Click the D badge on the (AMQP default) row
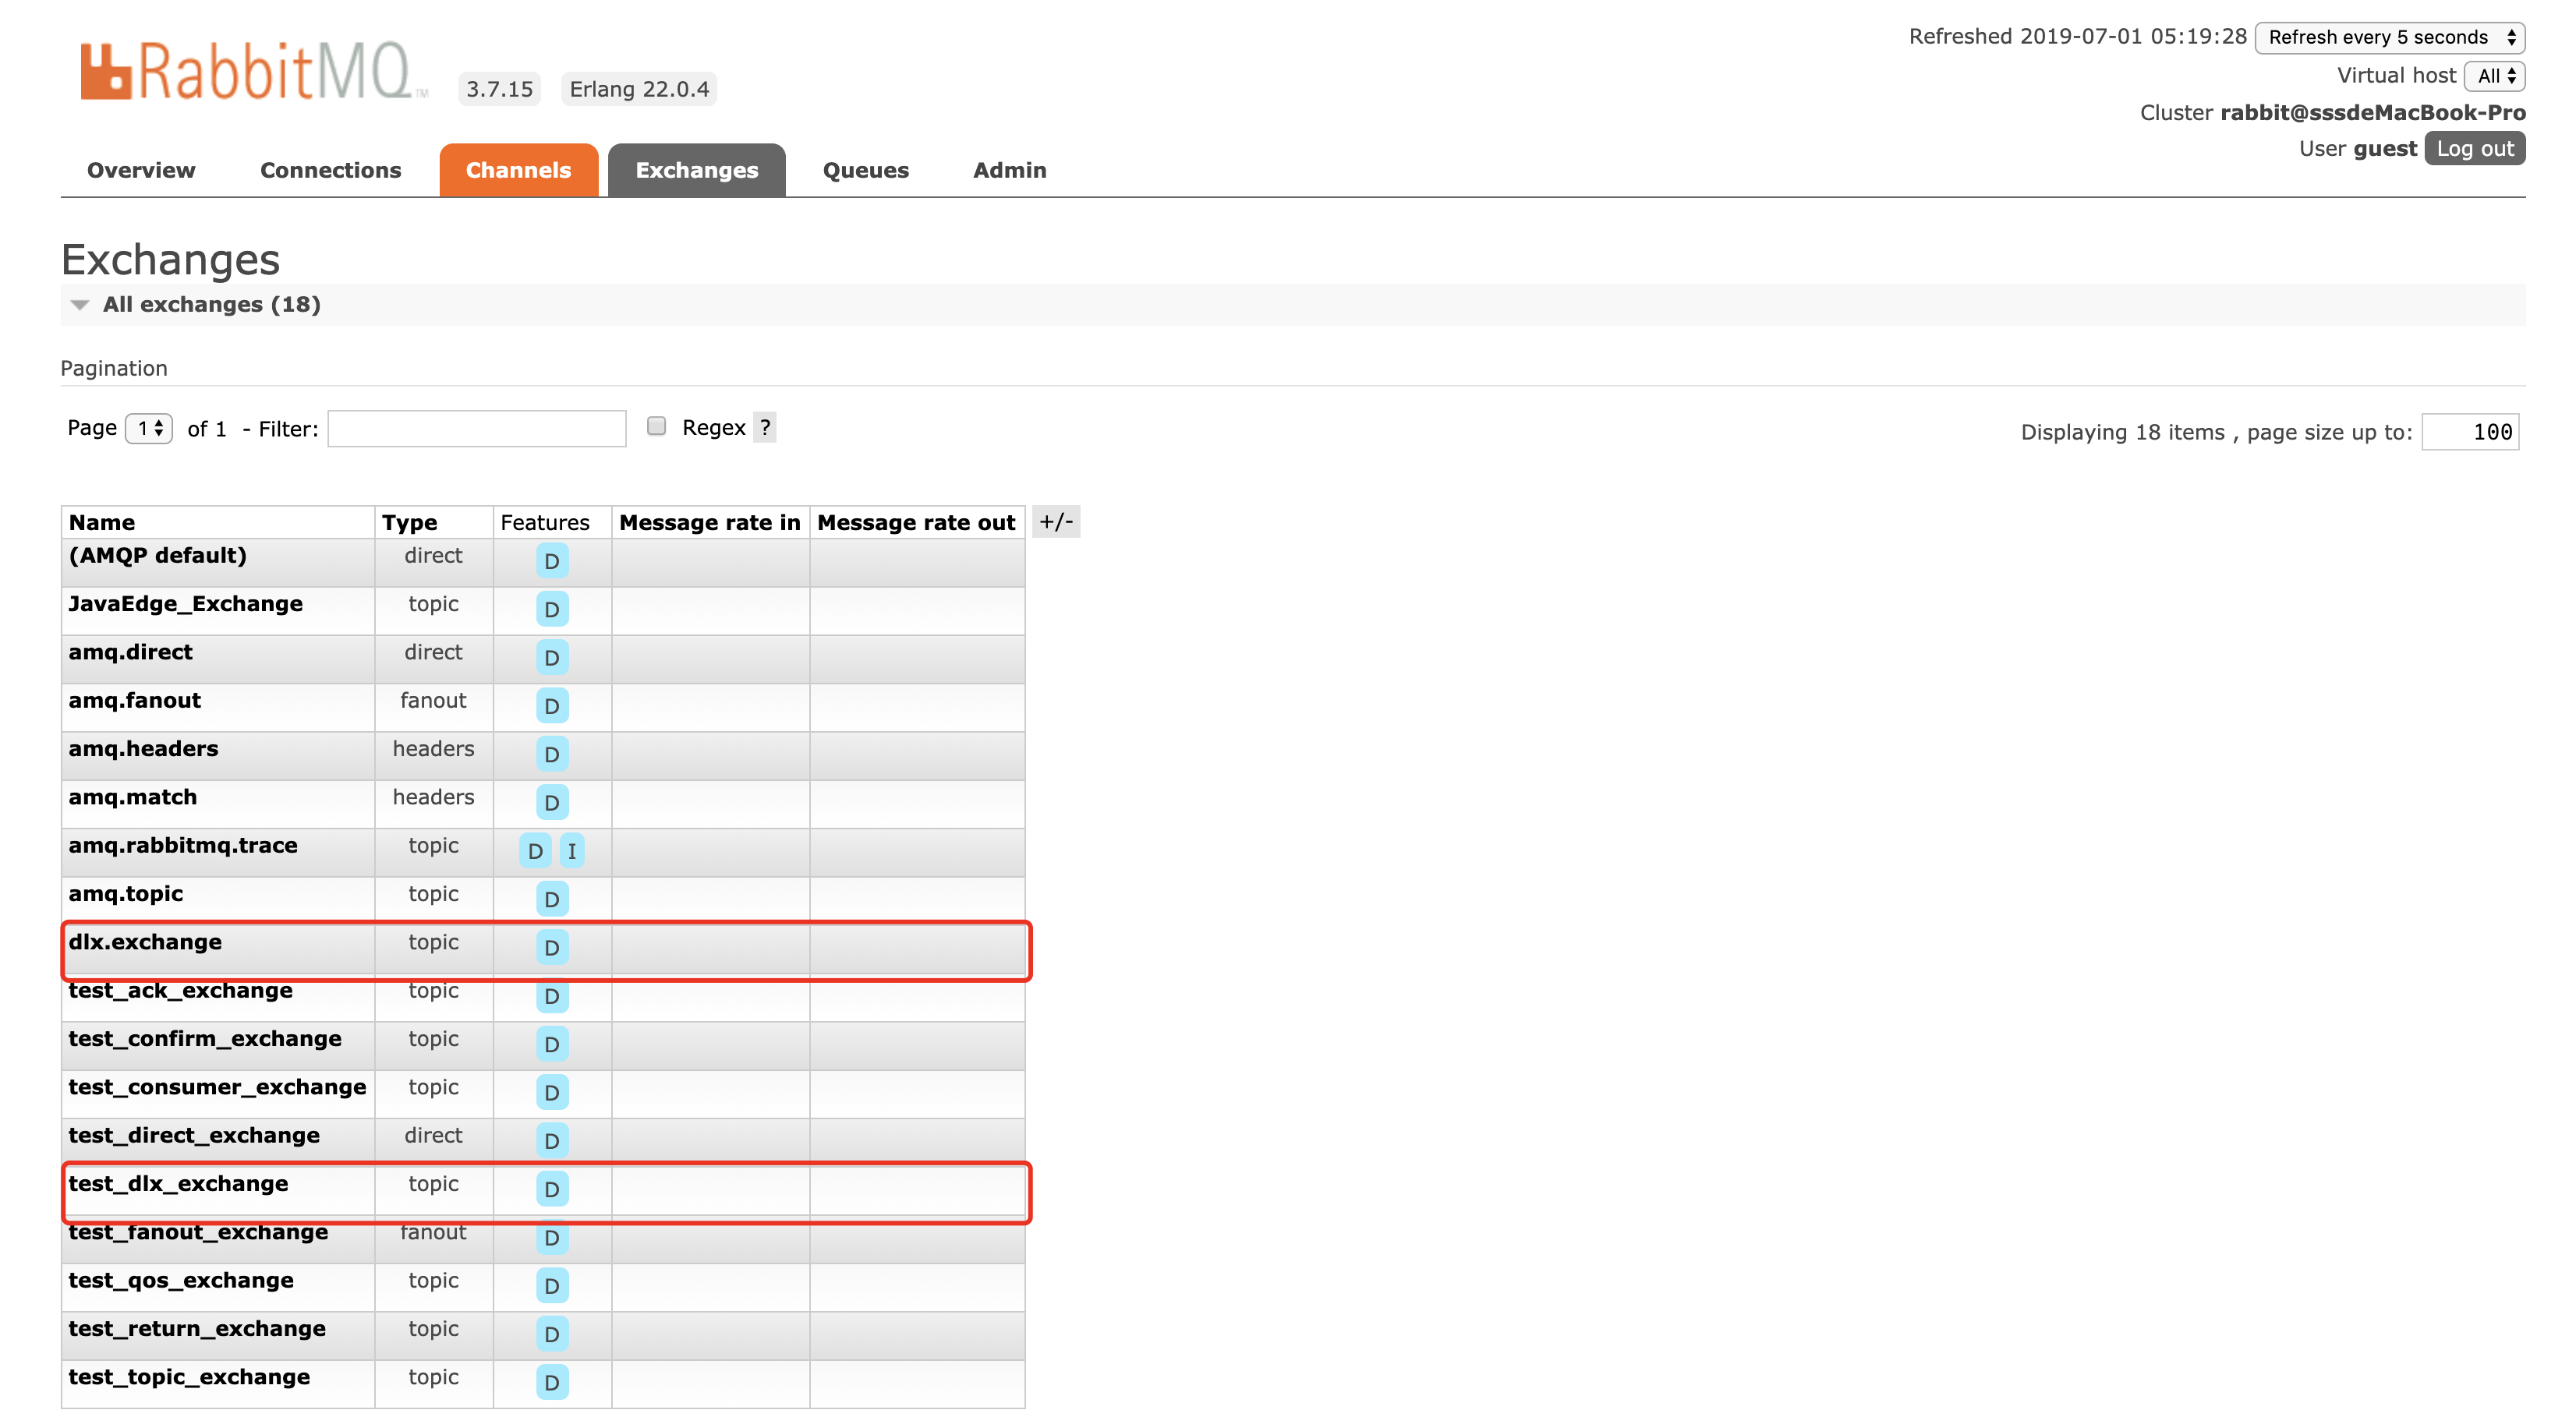Viewport: 2576px width, 1417px height. click(551, 561)
